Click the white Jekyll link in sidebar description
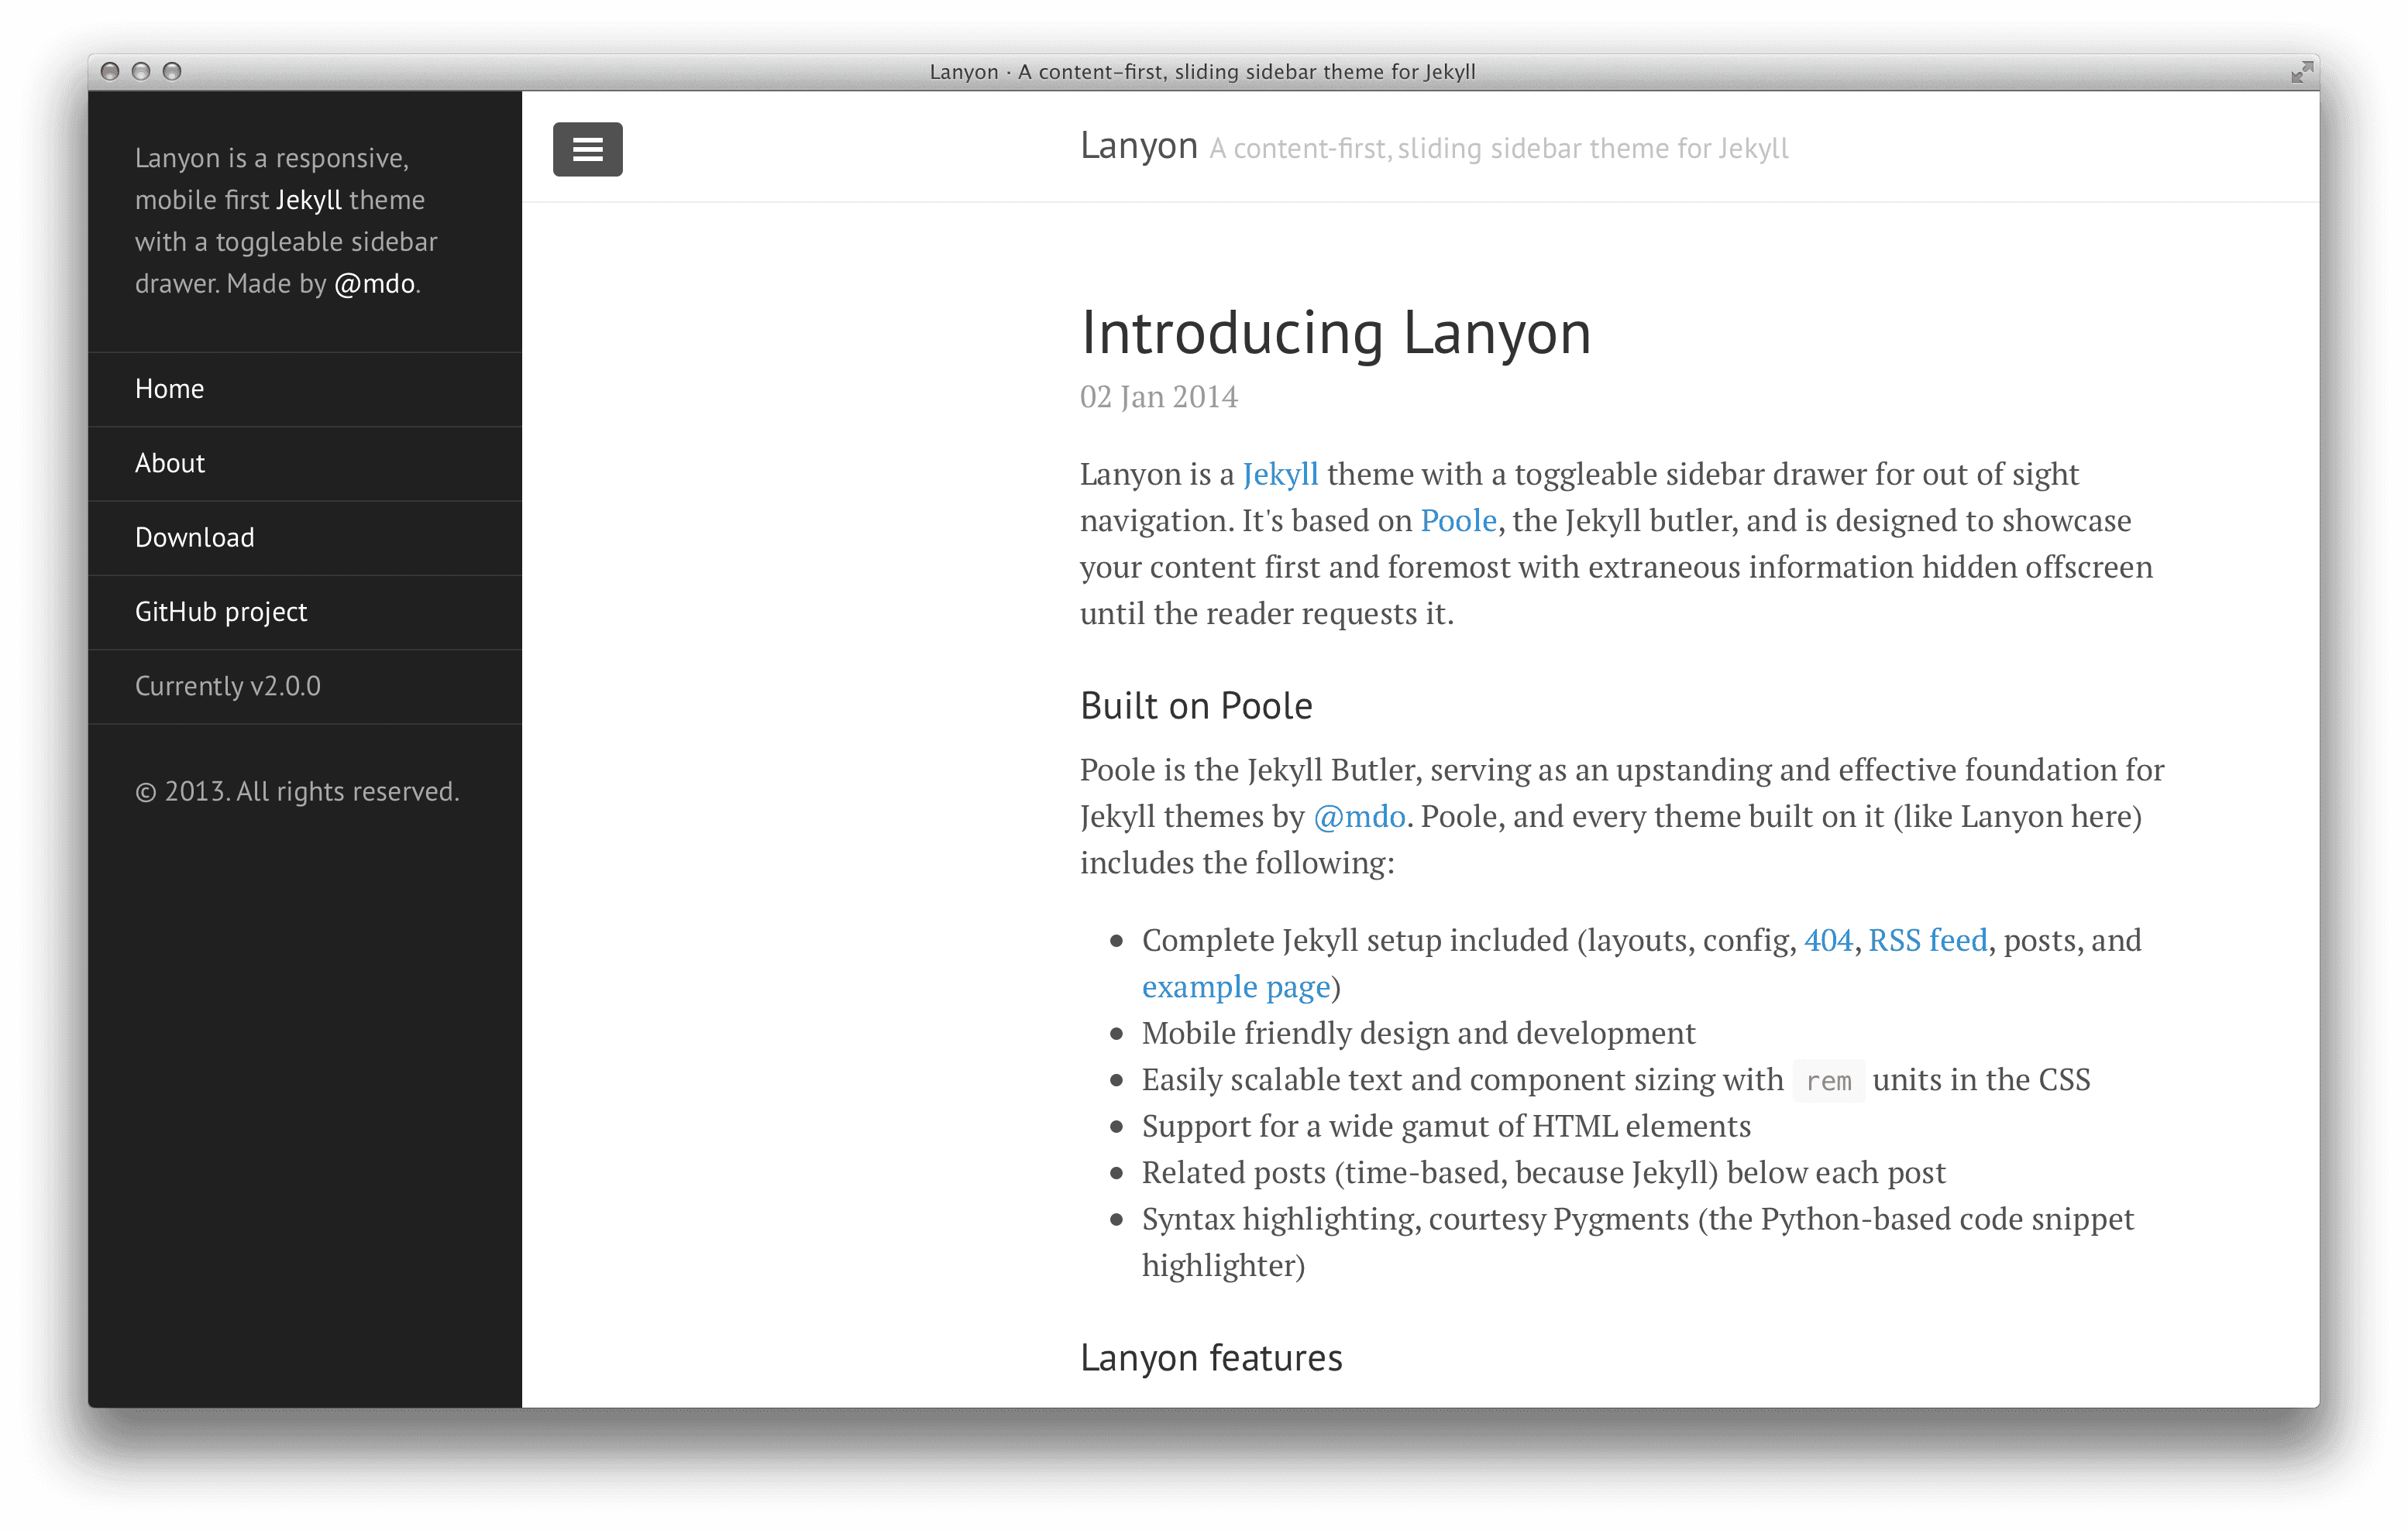 click(x=308, y=200)
